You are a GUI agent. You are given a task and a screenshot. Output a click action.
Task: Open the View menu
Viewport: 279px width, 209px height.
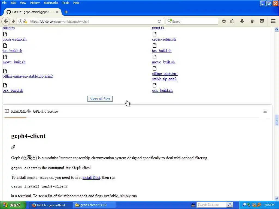(x=23, y=3)
